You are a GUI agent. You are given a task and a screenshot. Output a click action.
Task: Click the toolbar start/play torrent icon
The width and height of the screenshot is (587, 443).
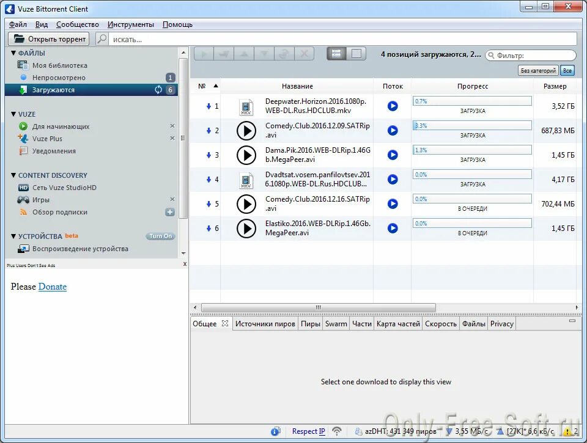(204, 54)
